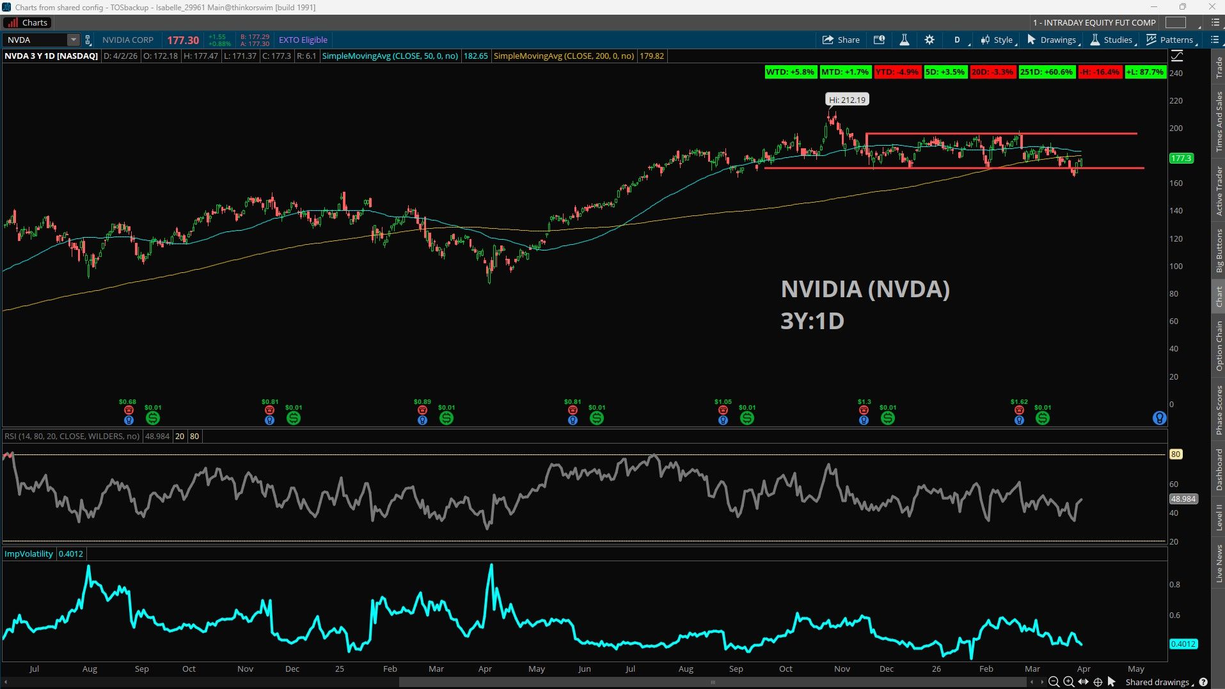Zoom out on the chart time axis
This screenshot has height=689, width=1225.
(x=1054, y=682)
